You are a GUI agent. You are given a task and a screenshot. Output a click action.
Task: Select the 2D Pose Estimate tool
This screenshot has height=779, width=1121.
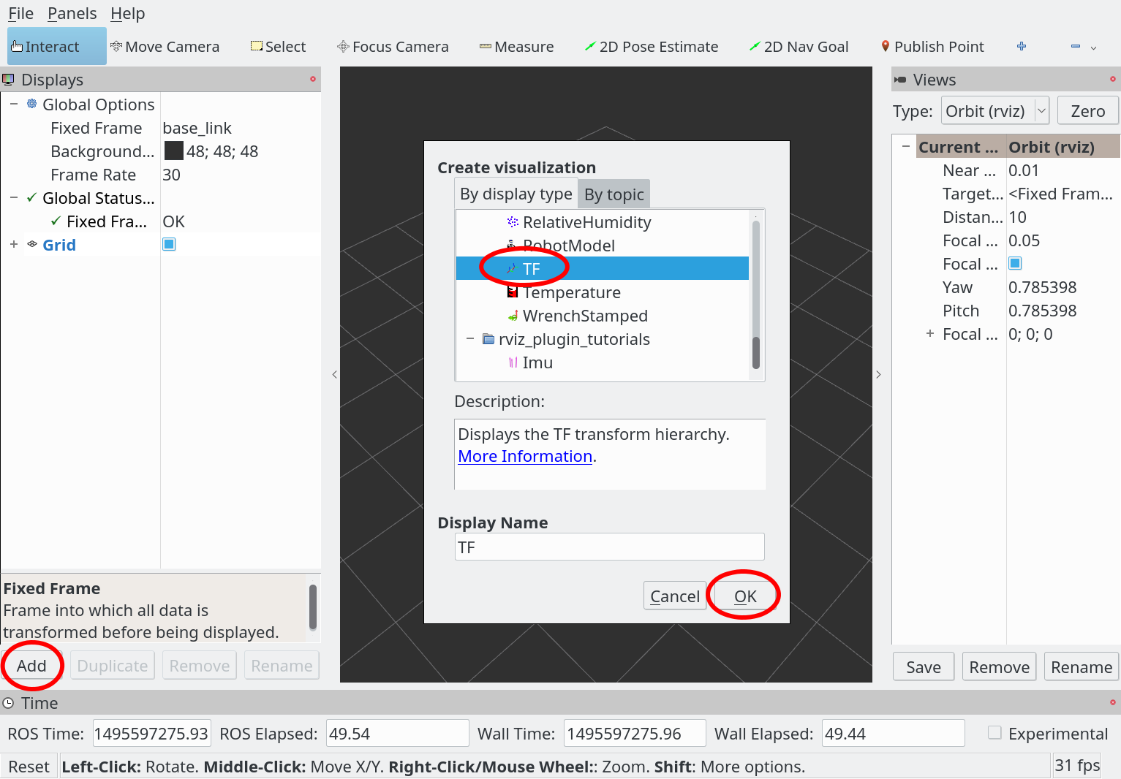coord(652,47)
